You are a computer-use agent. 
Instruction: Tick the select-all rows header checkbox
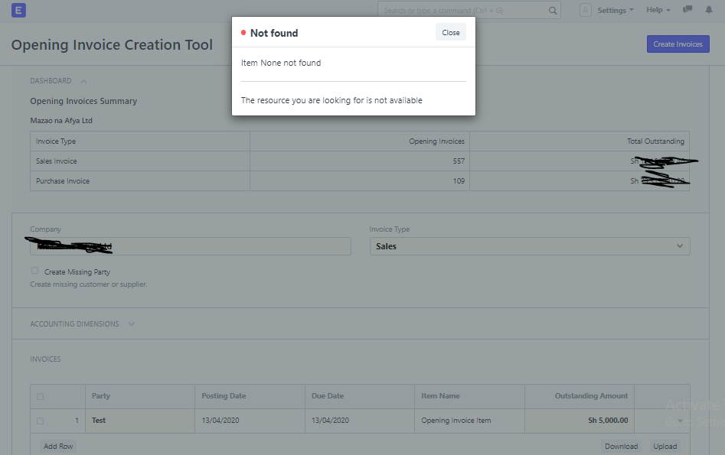point(41,396)
